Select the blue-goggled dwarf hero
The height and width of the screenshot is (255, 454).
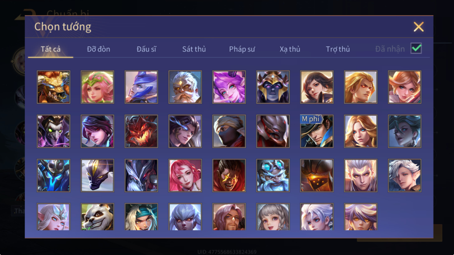click(273, 175)
